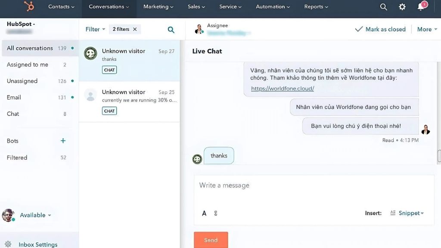This screenshot has width=441, height=248.
Task: Click the agent avatar beside last reply
Action: coord(425,129)
